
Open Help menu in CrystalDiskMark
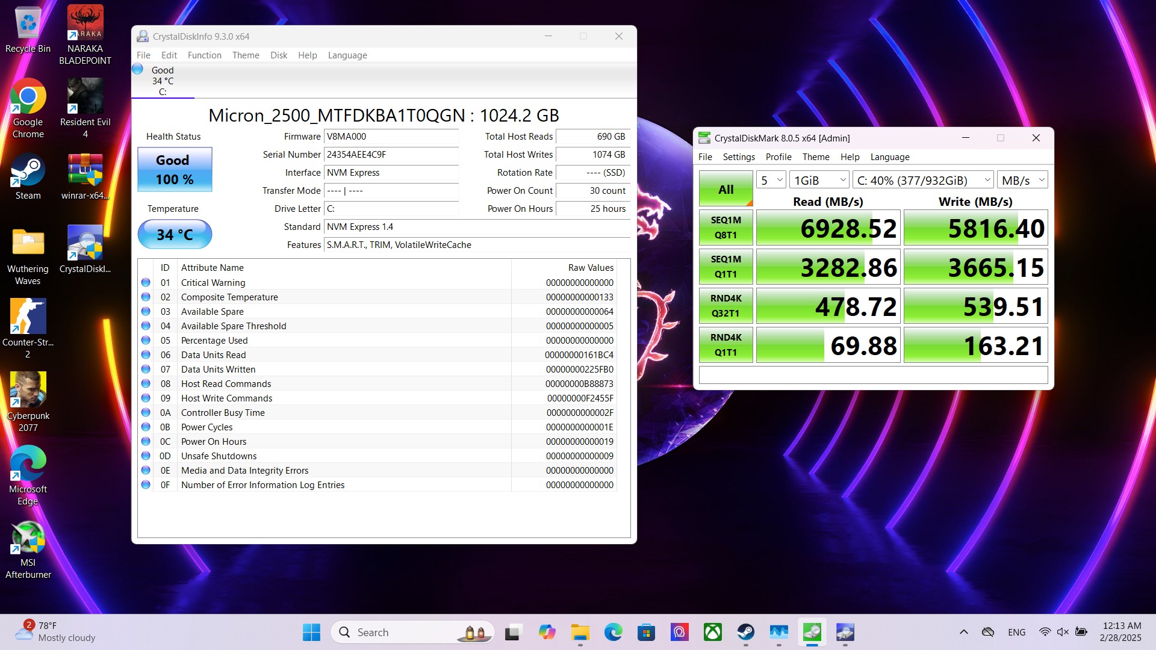click(x=850, y=157)
